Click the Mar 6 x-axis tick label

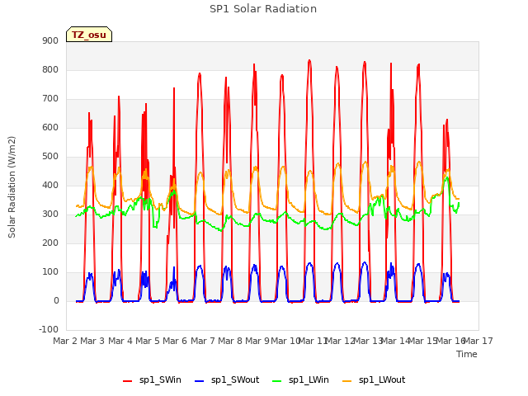coord(175,341)
